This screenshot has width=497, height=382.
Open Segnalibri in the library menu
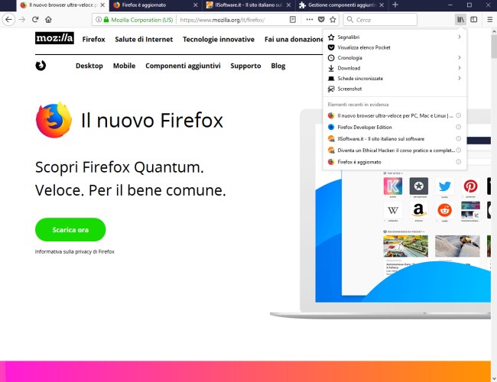[395, 37]
